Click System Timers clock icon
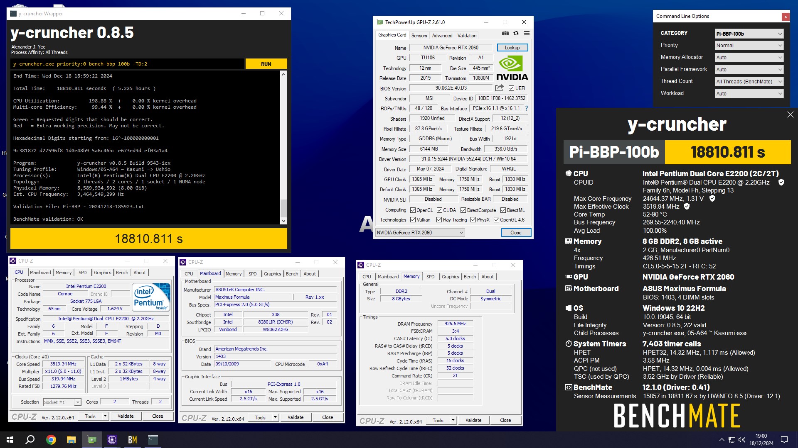The image size is (798, 448). point(569,343)
